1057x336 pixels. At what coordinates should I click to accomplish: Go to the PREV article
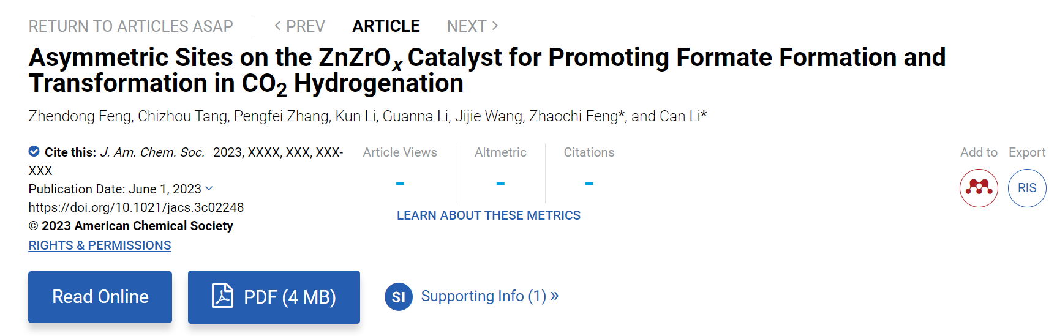point(299,26)
